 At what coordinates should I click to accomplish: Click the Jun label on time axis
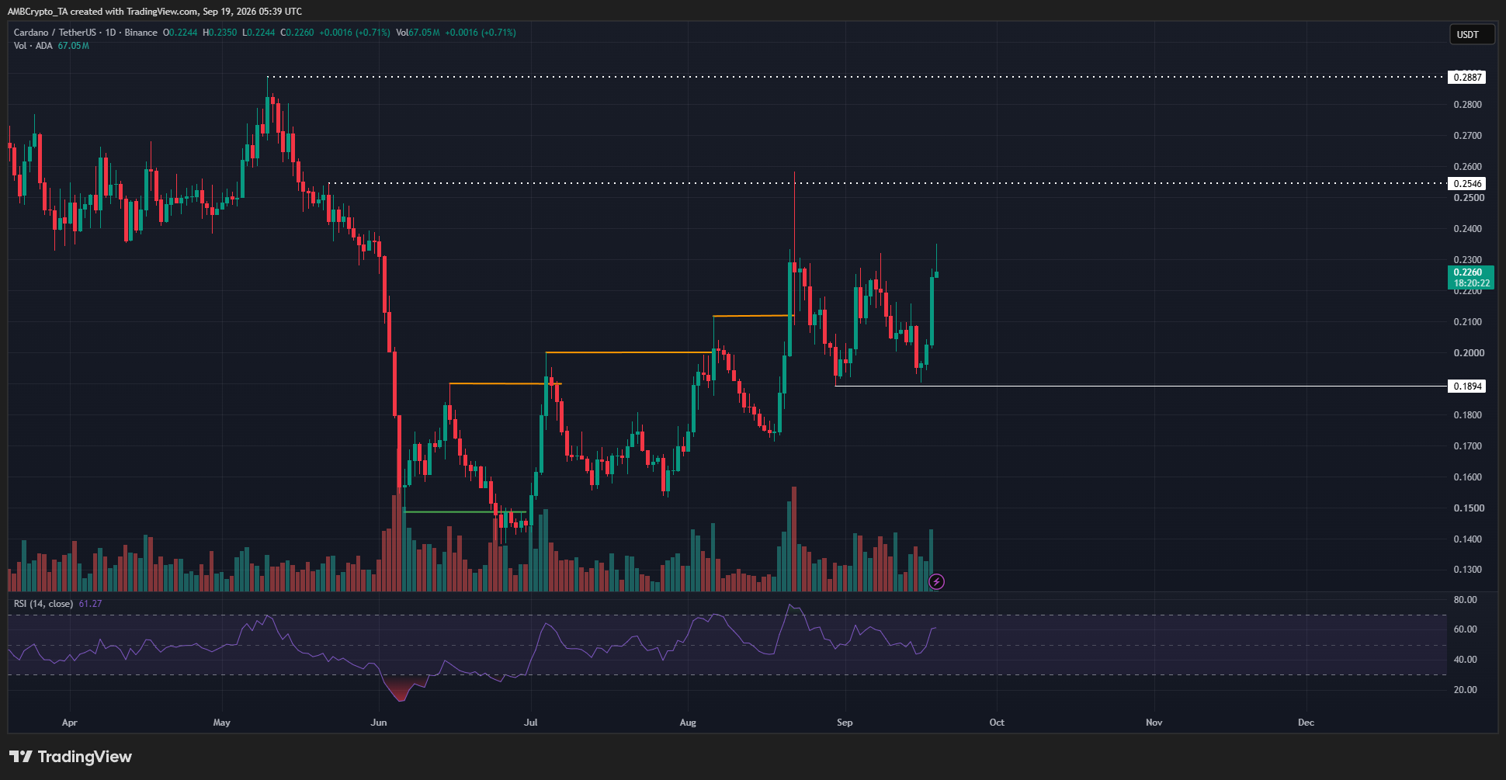[x=379, y=723]
